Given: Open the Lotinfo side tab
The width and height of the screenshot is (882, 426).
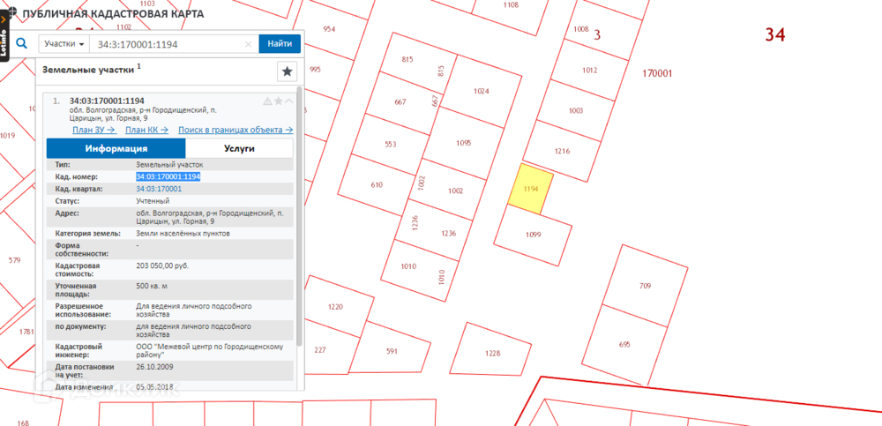Looking at the screenshot, I should (5, 37).
